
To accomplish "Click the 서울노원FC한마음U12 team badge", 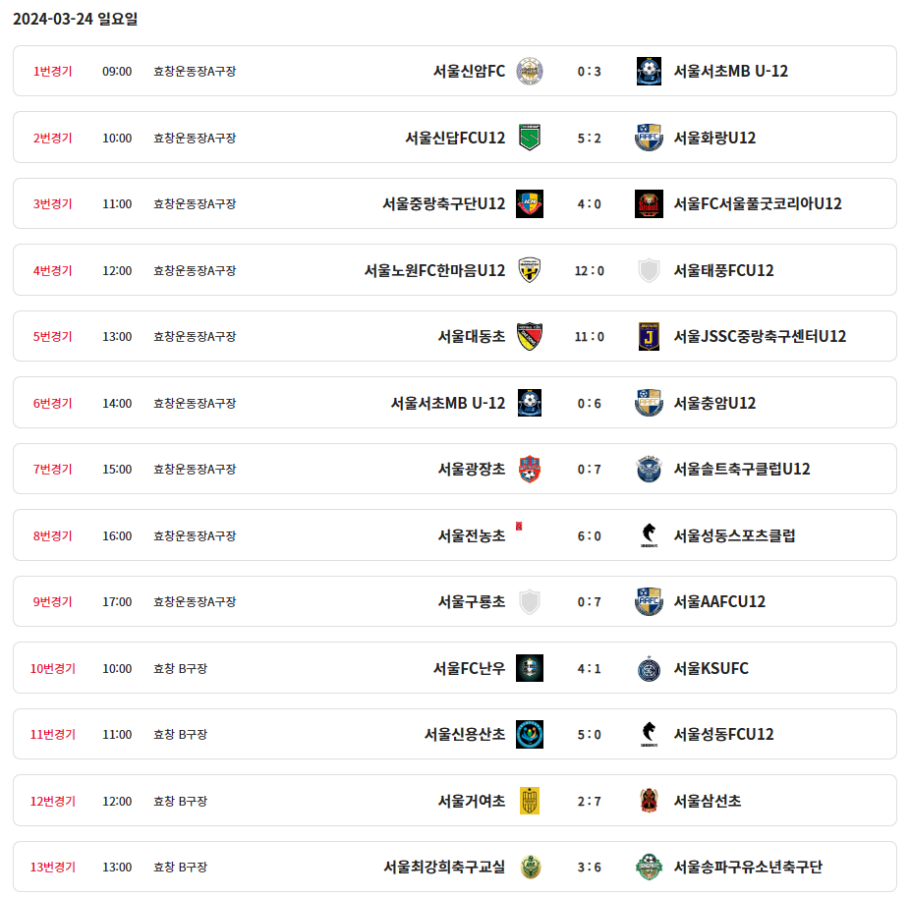I will click(x=530, y=270).
